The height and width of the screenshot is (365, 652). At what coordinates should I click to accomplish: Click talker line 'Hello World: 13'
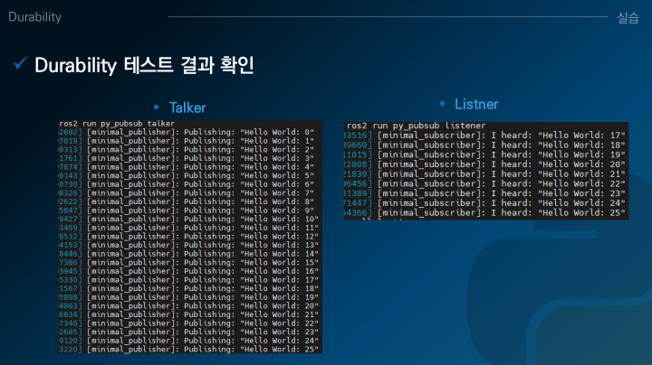pyautogui.click(x=188, y=246)
